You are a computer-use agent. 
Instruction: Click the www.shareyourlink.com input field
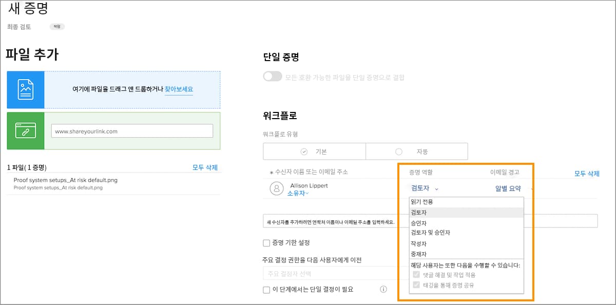tap(133, 130)
